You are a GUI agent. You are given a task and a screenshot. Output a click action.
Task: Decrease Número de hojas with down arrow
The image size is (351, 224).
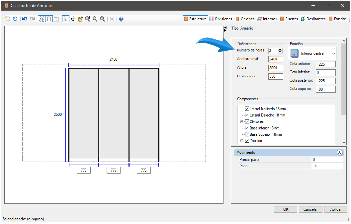[x=280, y=52]
